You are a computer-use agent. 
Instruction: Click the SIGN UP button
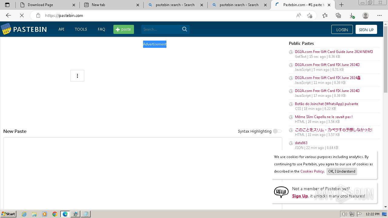pos(366,29)
